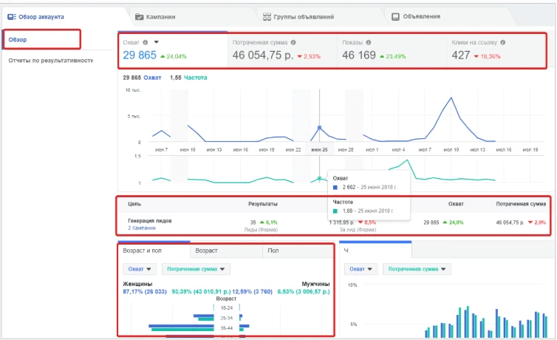
Task: Click the Охват legend label above the chart
Action: [x=152, y=78]
